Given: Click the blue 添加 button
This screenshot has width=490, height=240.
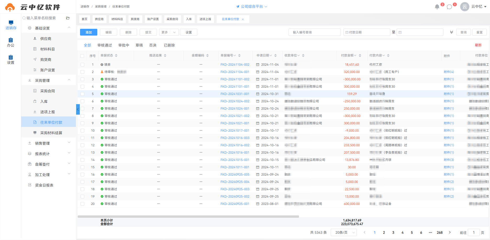Looking at the screenshot, I should point(89,32).
